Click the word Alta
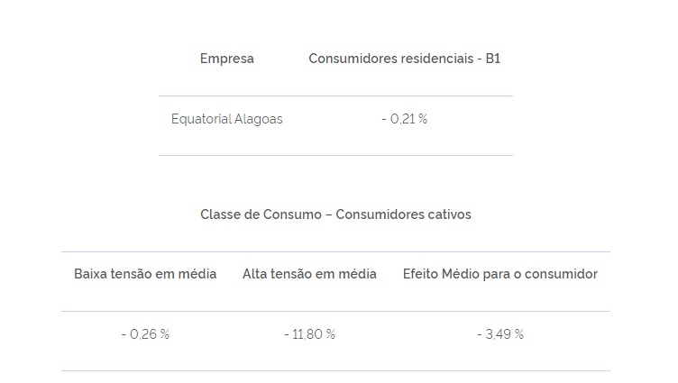This screenshot has width=678, height=383. (x=255, y=274)
